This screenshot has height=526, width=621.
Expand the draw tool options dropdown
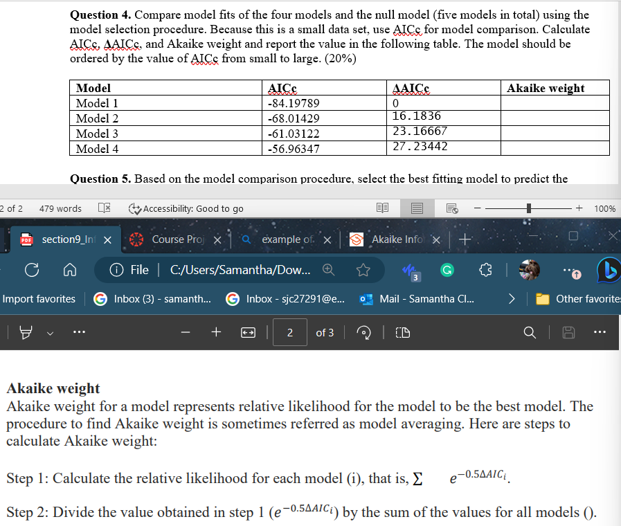(x=50, y=334)
